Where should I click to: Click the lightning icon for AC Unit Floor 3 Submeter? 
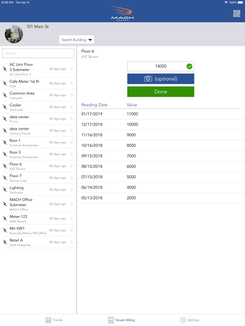point(5,69)
